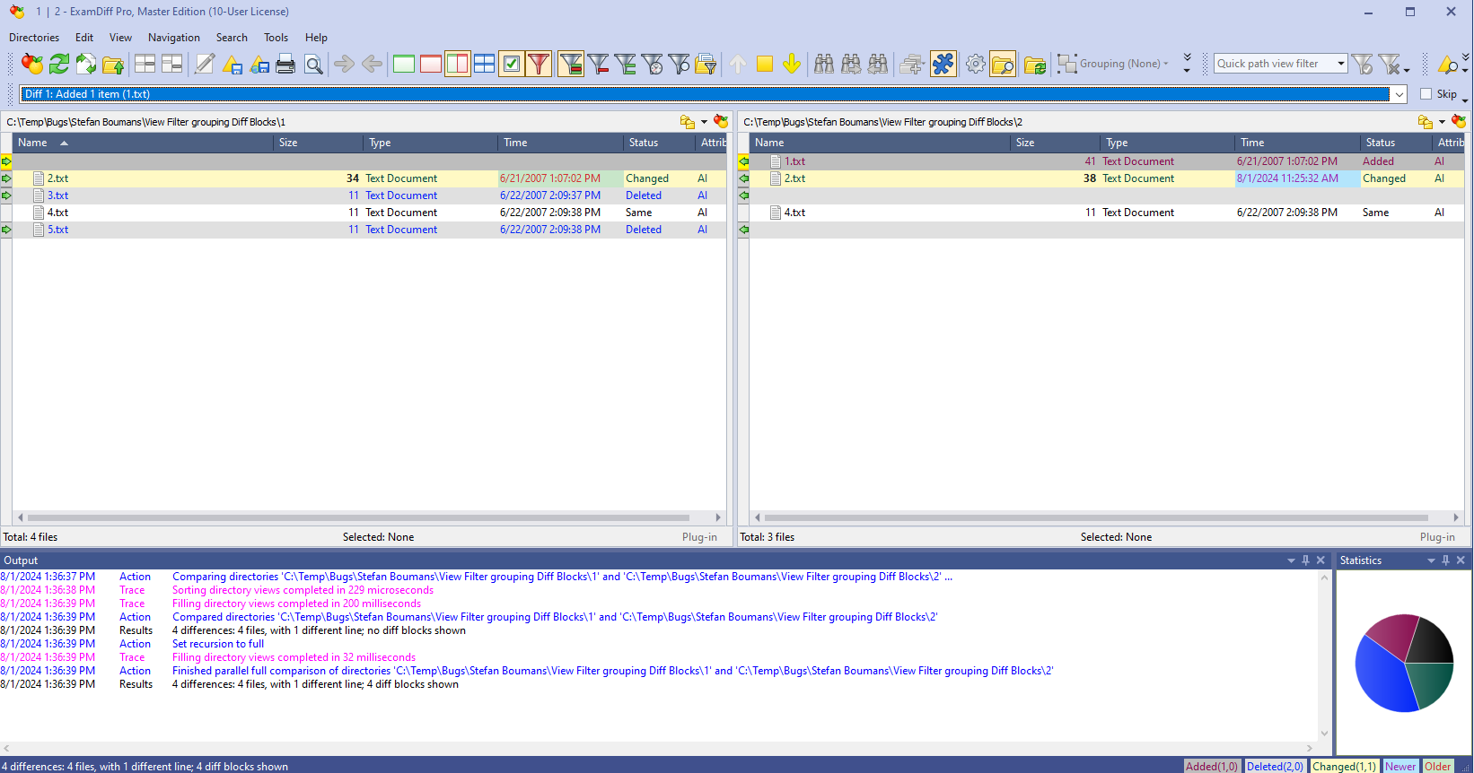Screen dimensions: 1474x773
Task: Click the print preview magnifier icon
Action: click(x=313, y=64)
